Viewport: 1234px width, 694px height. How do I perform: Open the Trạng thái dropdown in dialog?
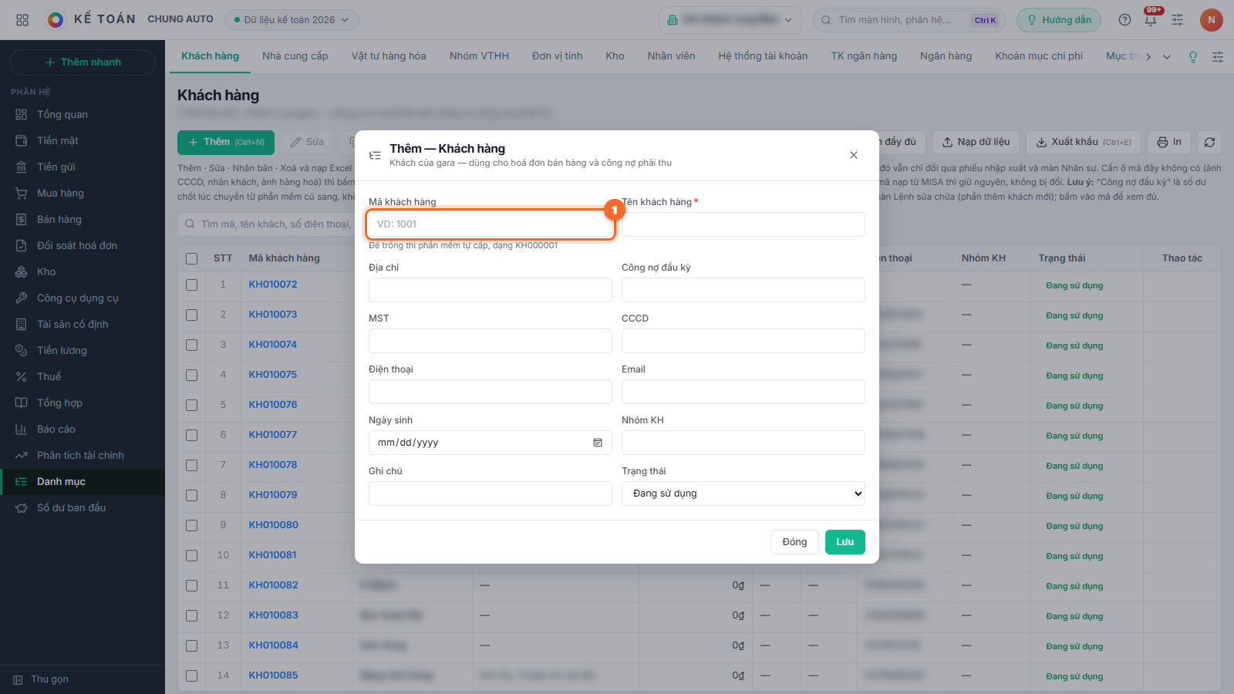[743, 494]
